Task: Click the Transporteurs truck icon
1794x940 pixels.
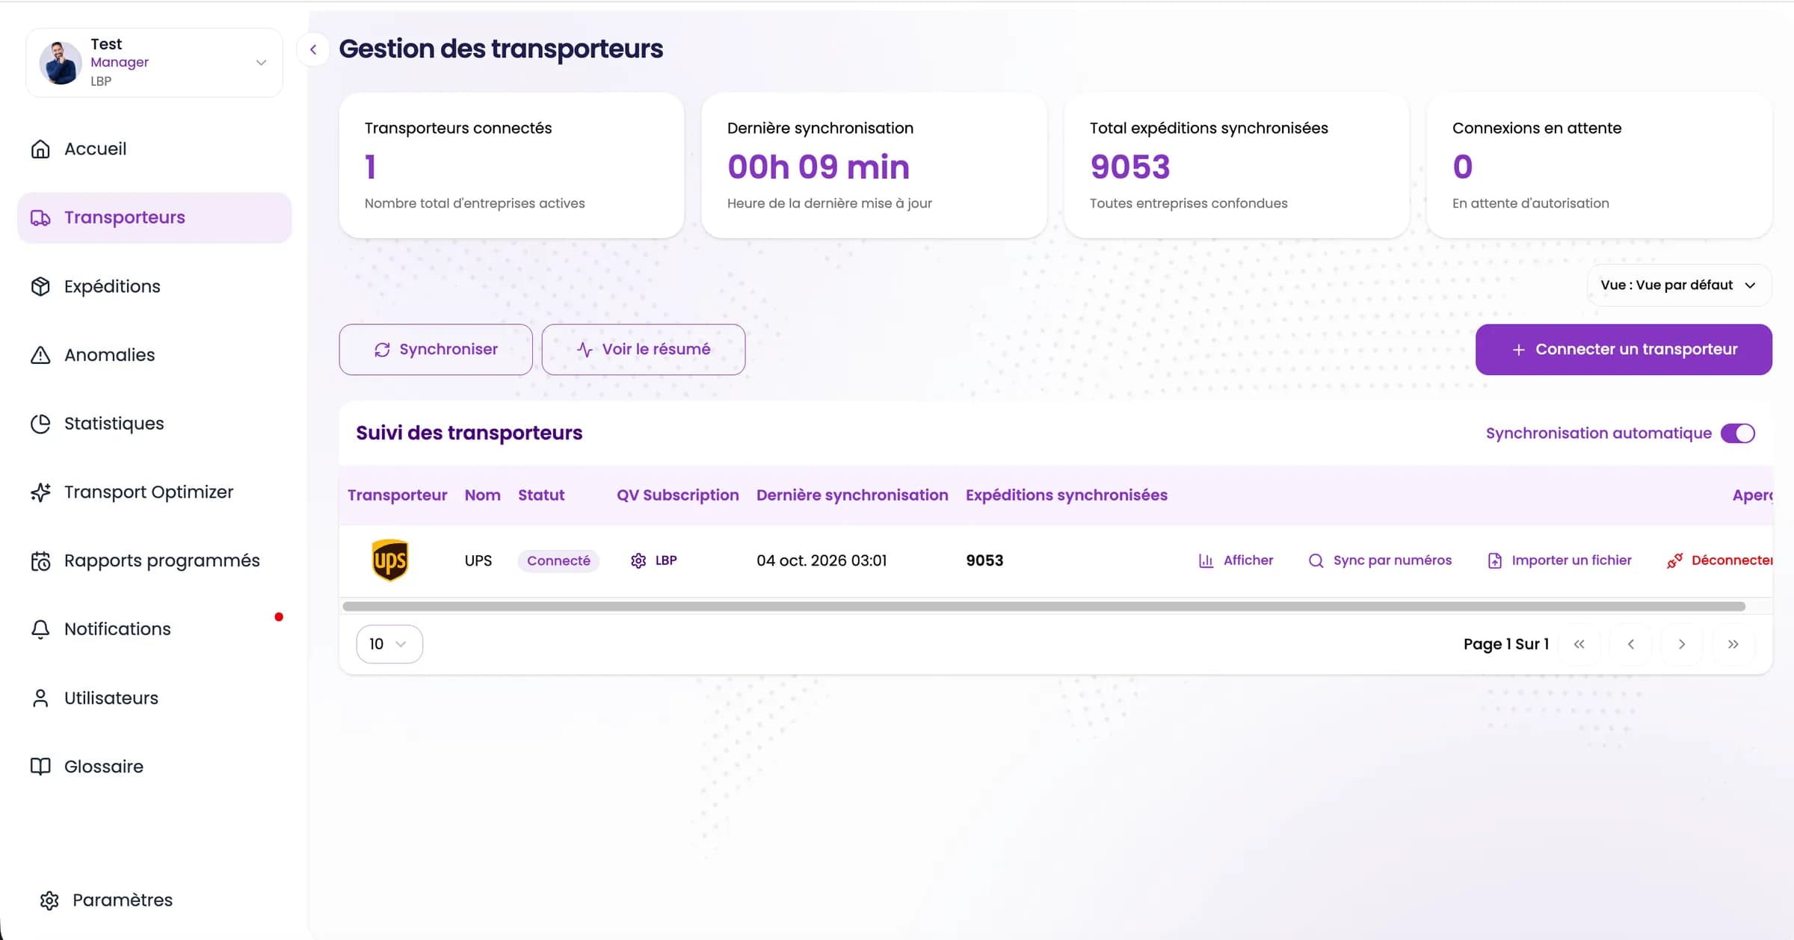Action: [40, 217]
